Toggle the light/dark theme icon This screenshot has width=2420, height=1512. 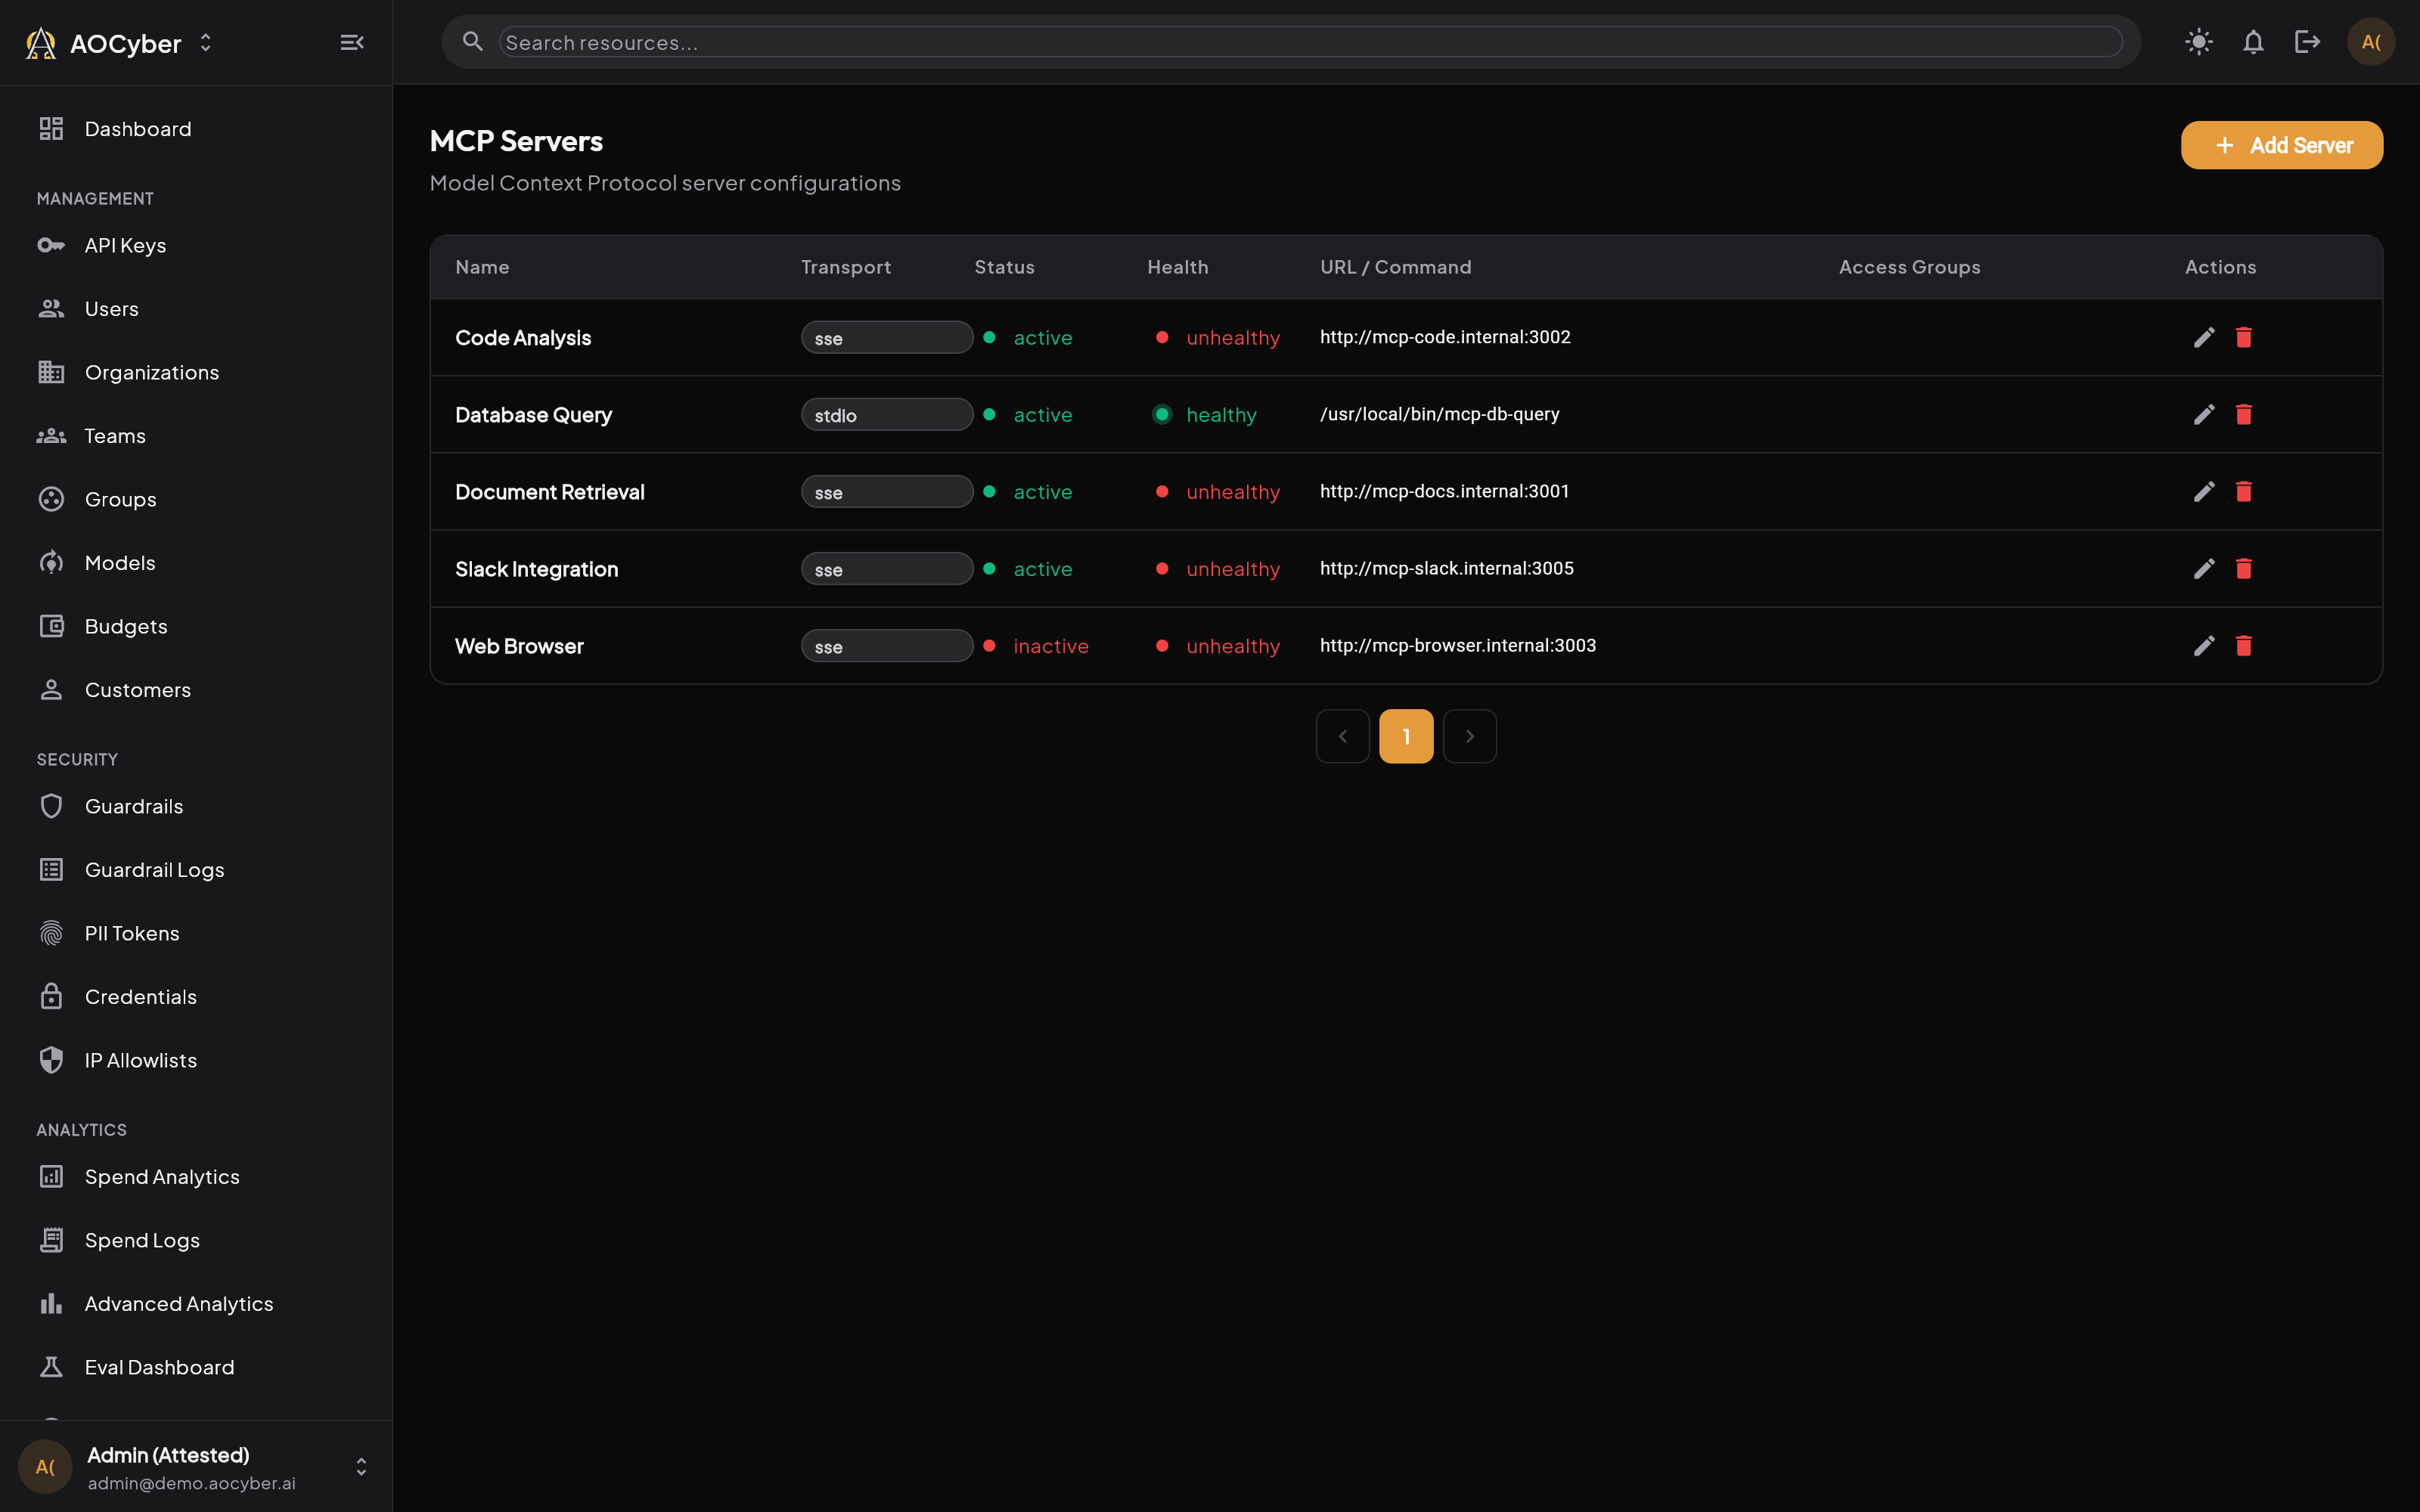[2199, 42]
